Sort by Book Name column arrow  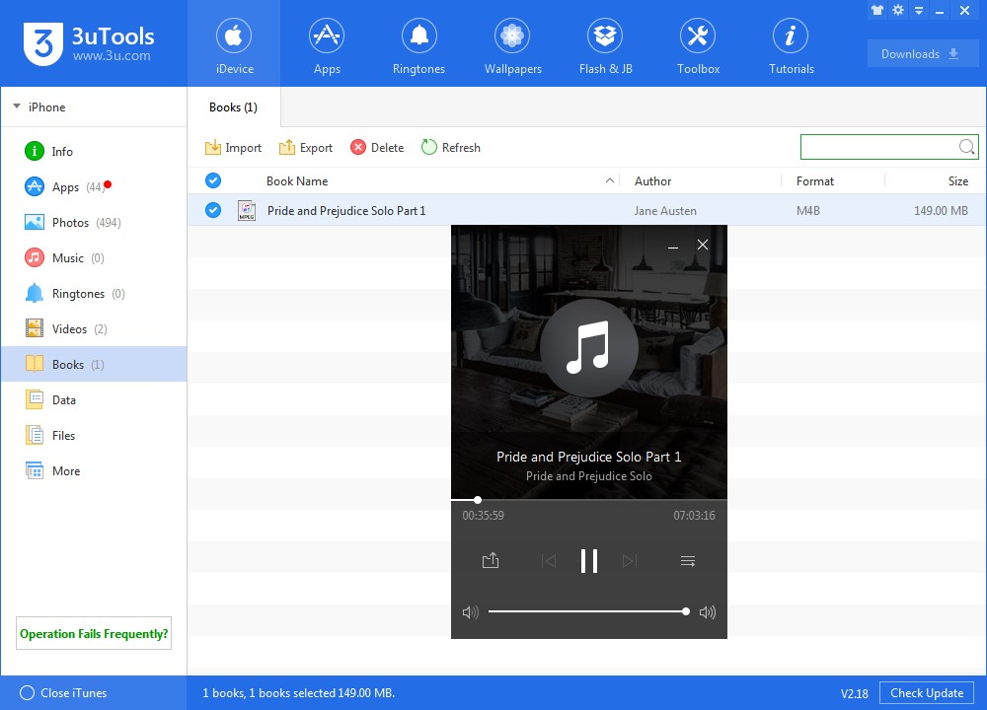pyautogui.click(x=610, y=181)
